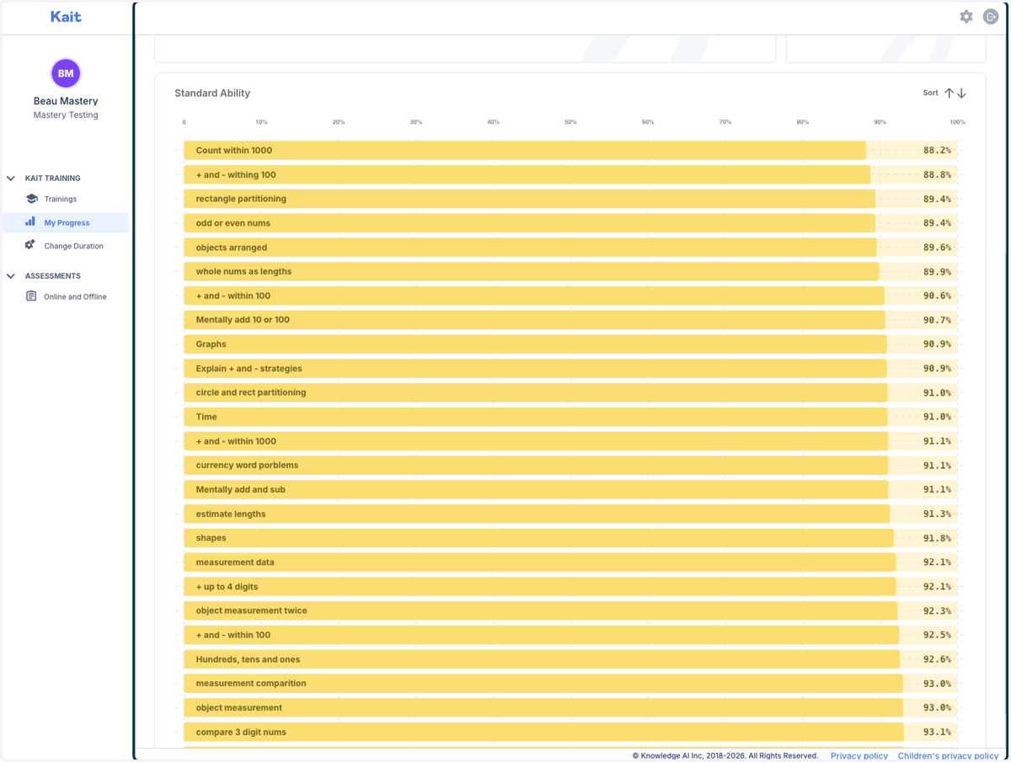Click the Mentally add and sub bar
The height and width of the screenshot is (762, 1011).
(x=537, y=490)
